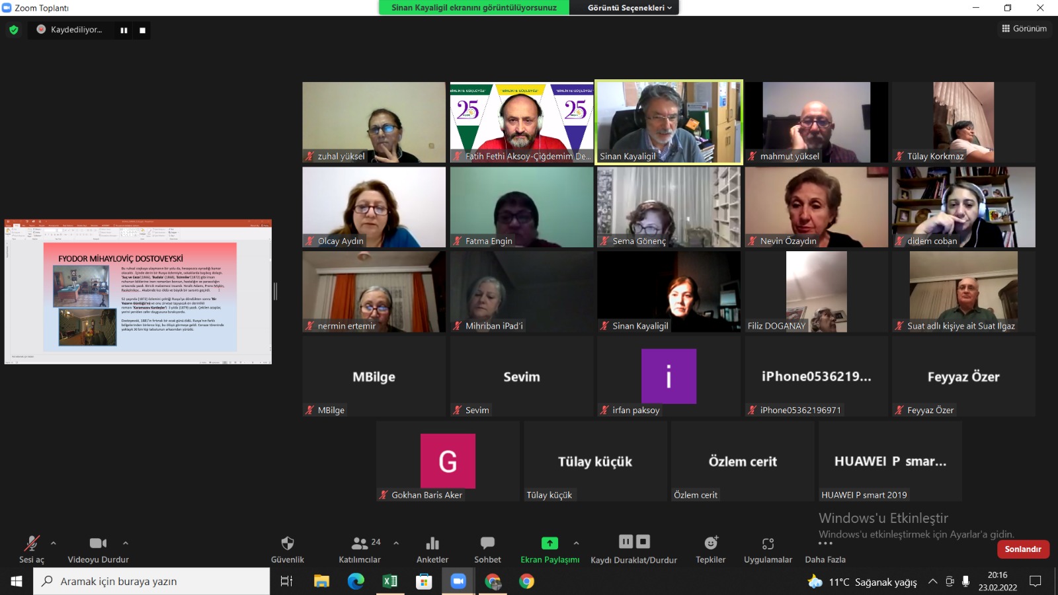1058x595 pixels.
Task: Open Anketler polls
Action: (432, 549)
